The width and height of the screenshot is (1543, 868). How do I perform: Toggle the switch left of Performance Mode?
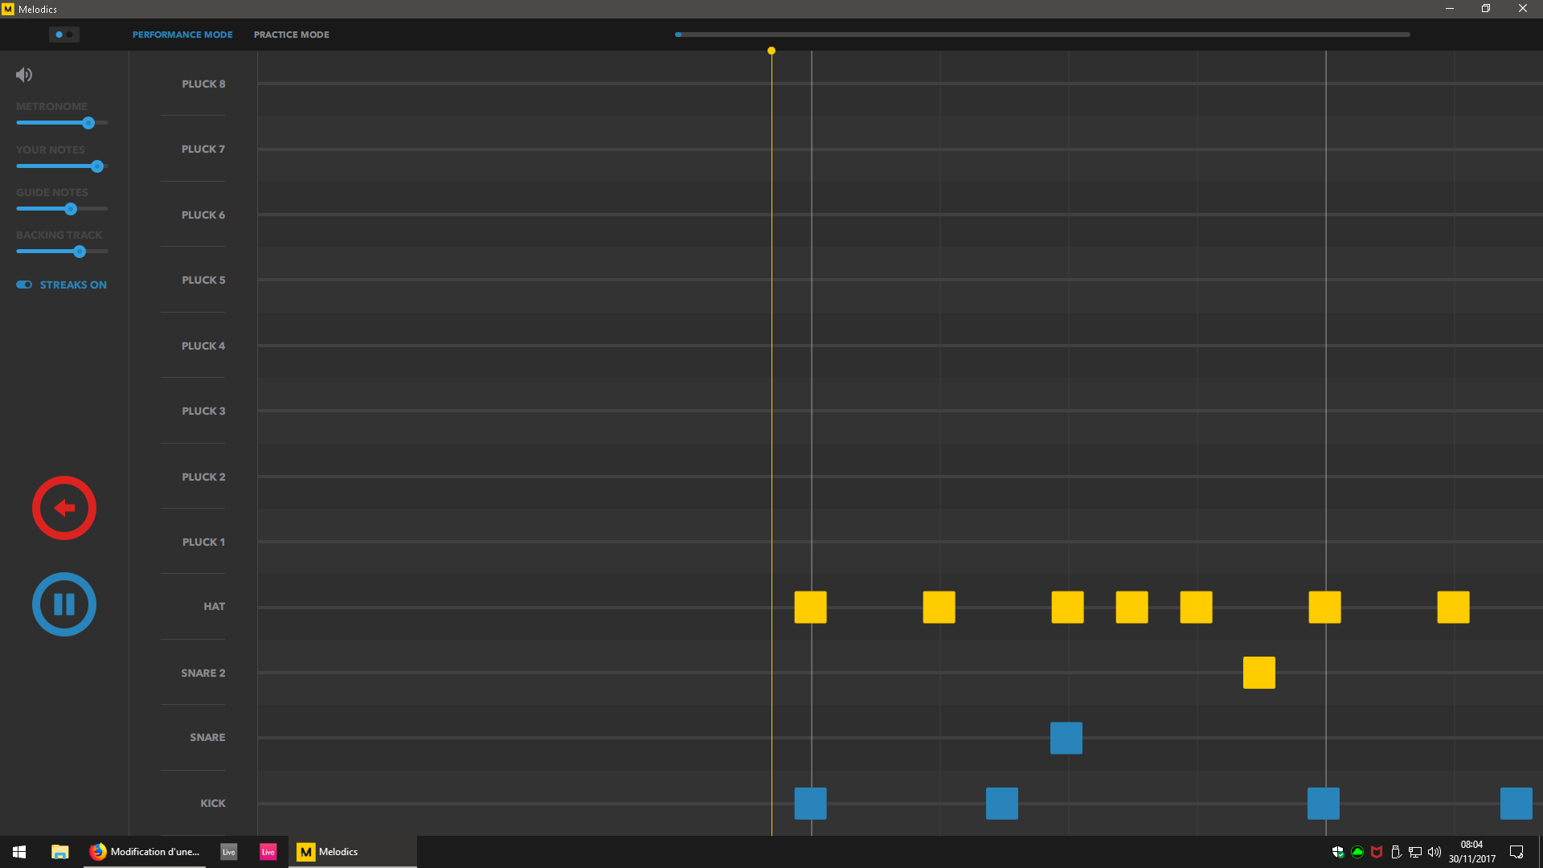64,35
